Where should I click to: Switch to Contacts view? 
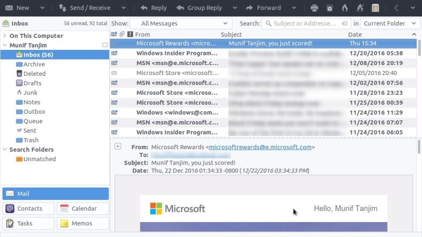pyautogui.click(x=28, y=208)
